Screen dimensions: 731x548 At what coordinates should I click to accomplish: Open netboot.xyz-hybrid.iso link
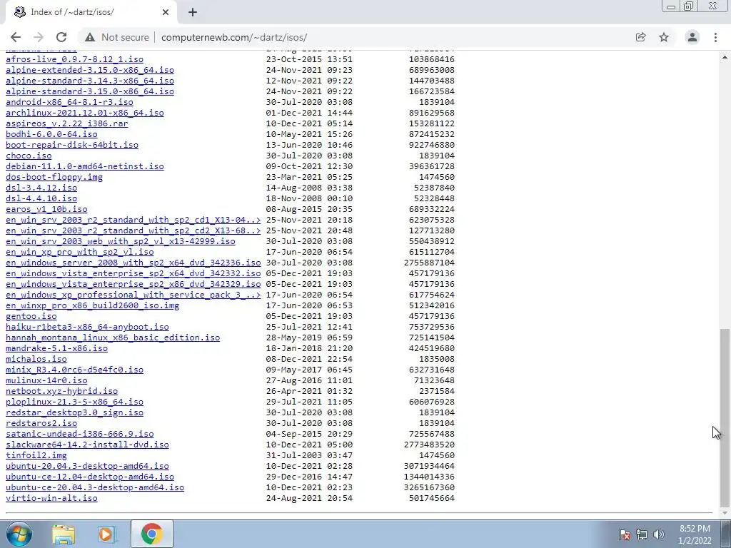[x=61, y=392]
